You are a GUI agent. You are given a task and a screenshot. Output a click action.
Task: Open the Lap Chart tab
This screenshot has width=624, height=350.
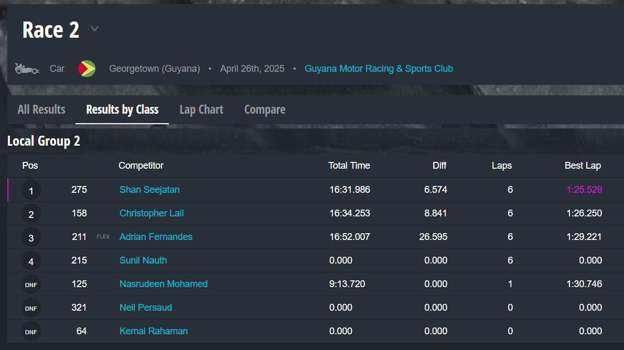pyautogui.click(x=201, y=110)
